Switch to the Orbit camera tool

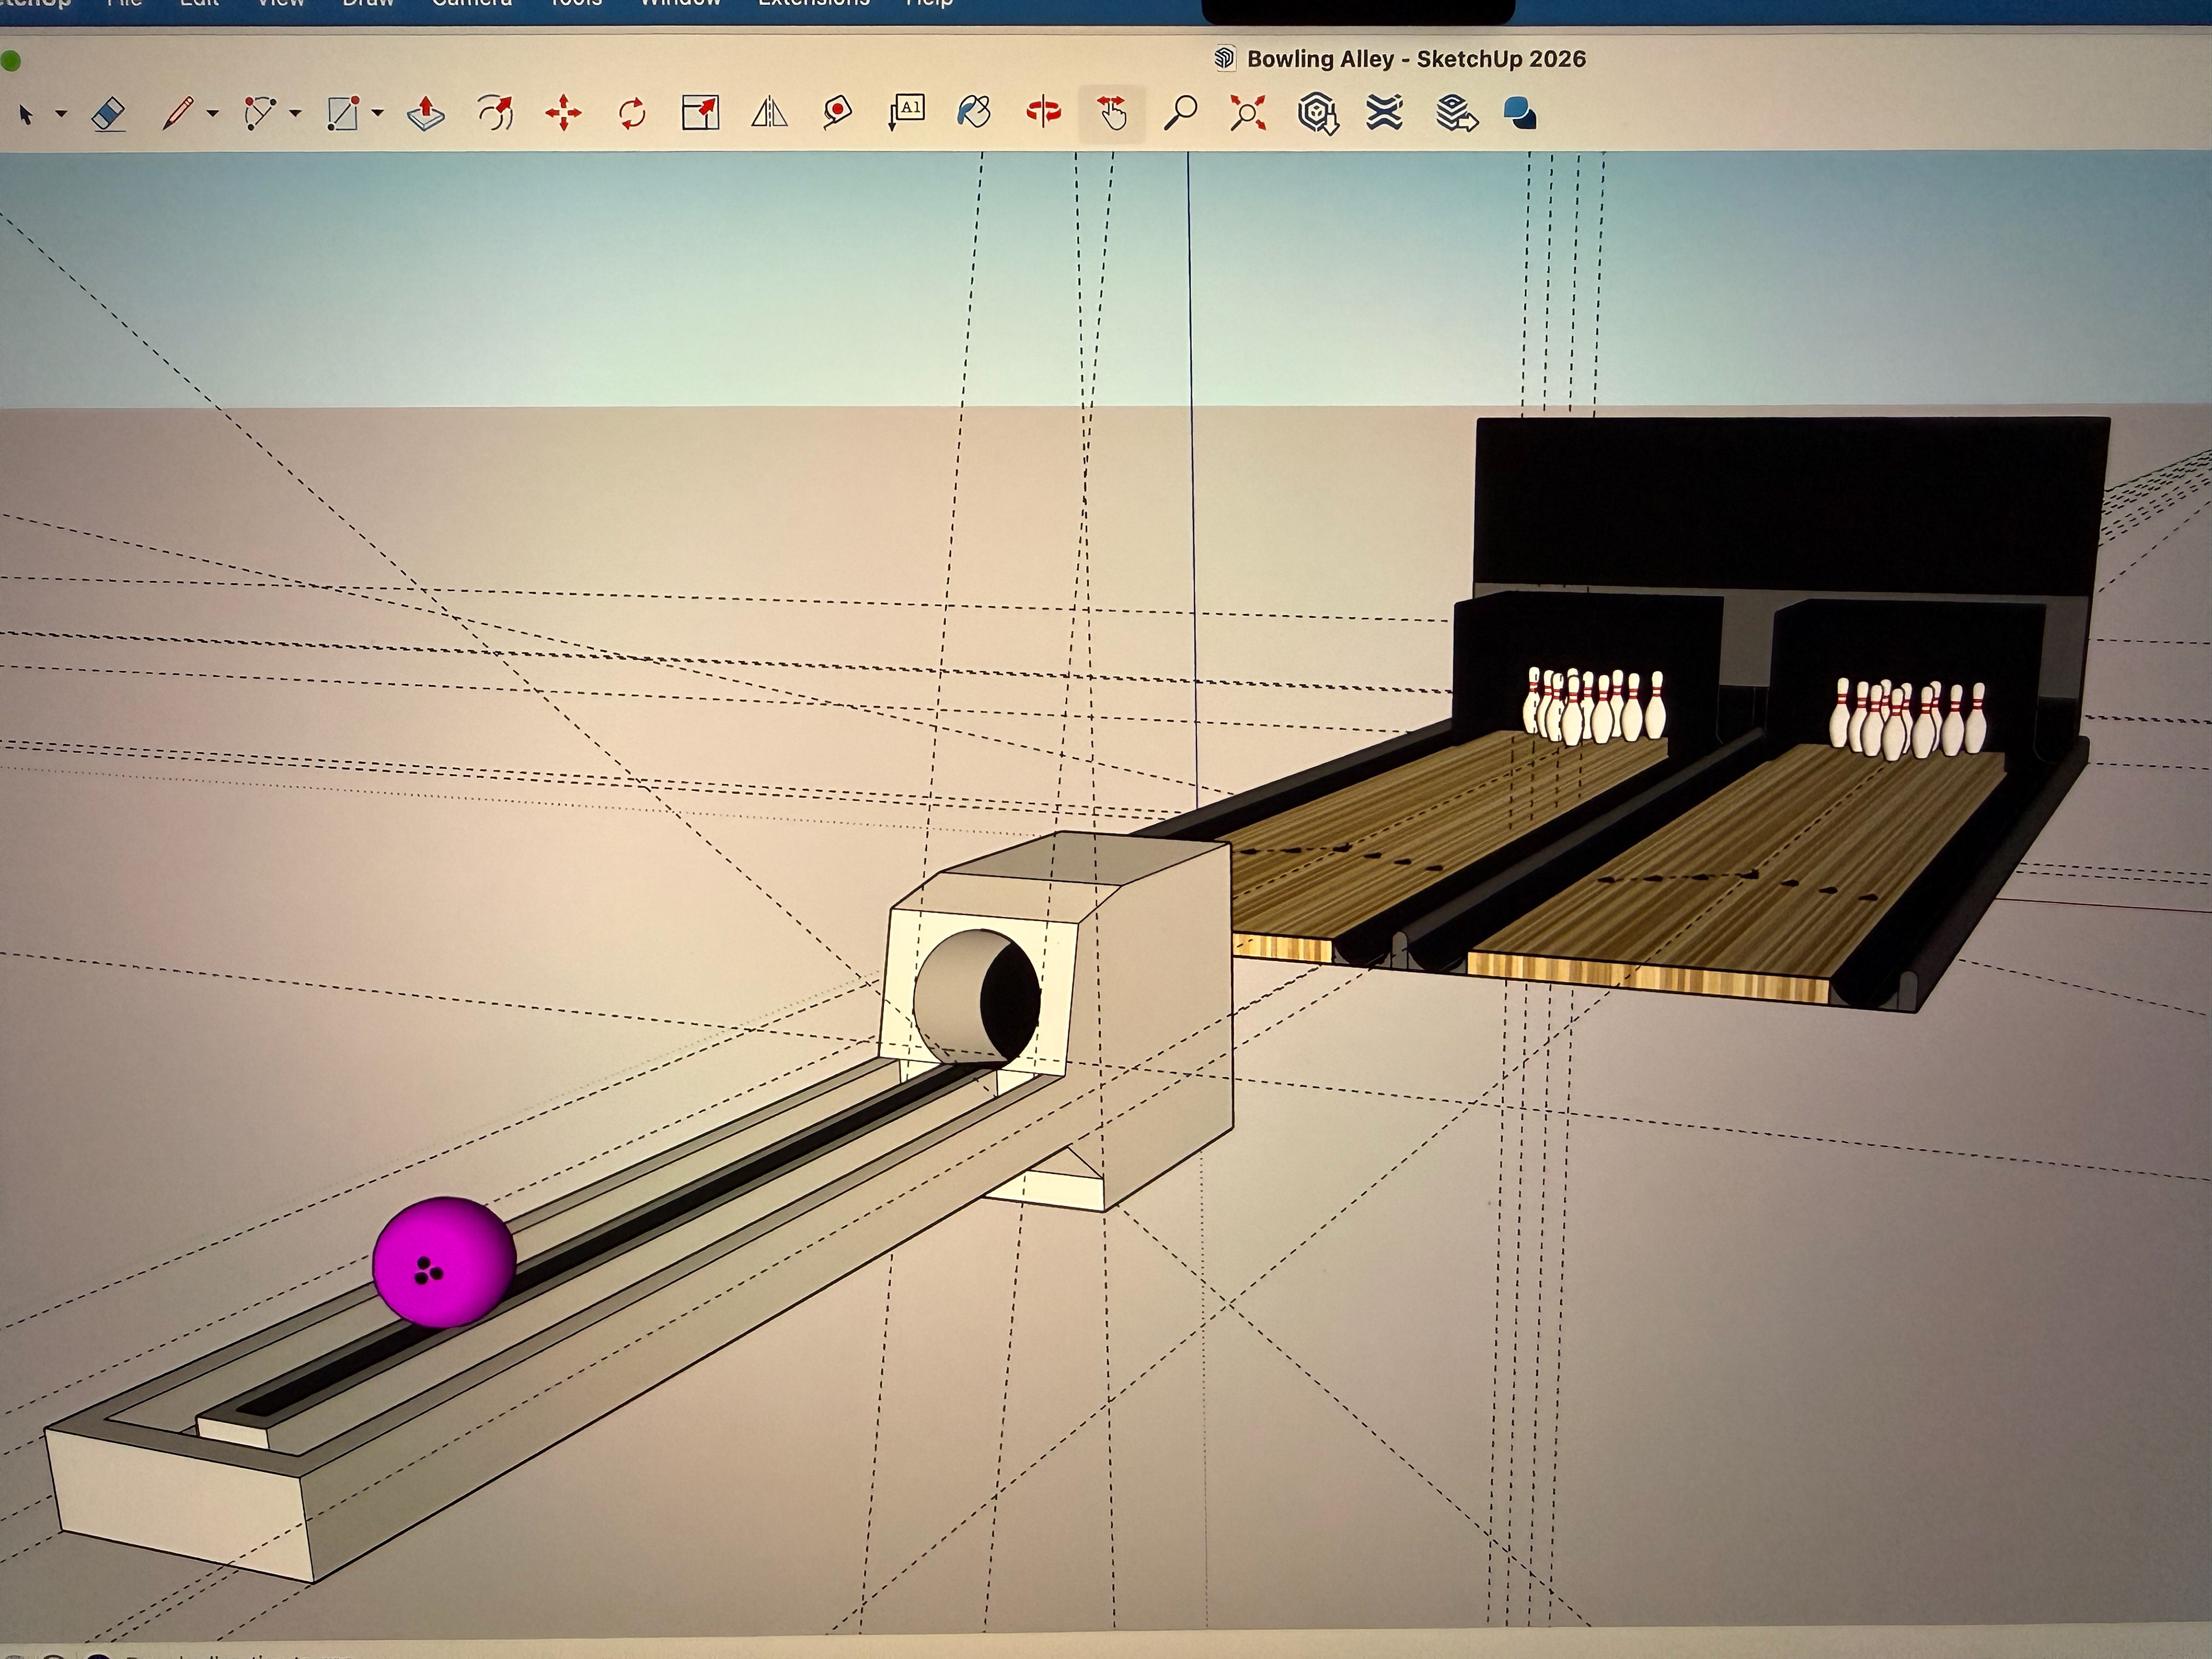tap(1043, 112)
